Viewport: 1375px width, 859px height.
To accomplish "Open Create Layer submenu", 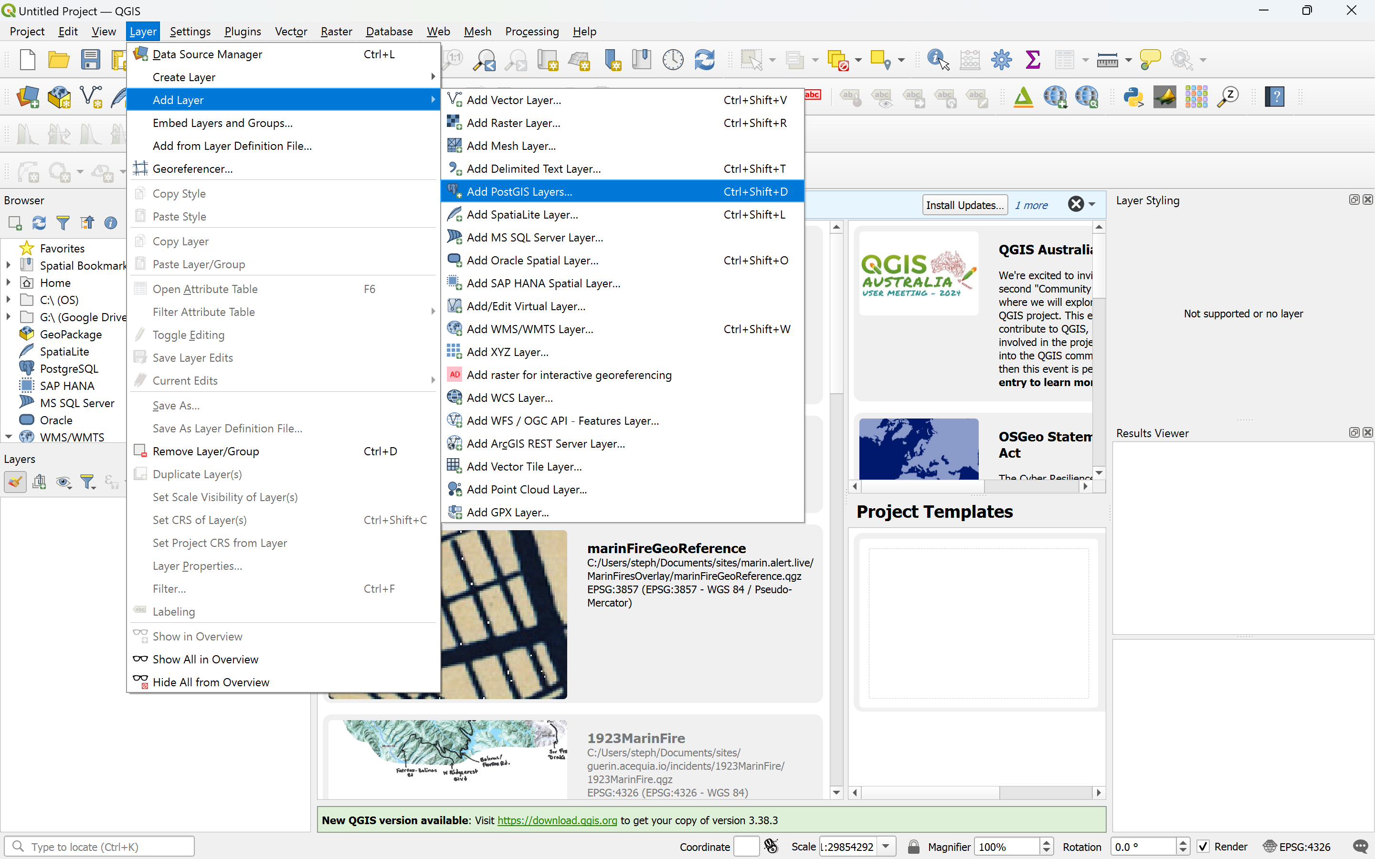I will click(284, 77).
